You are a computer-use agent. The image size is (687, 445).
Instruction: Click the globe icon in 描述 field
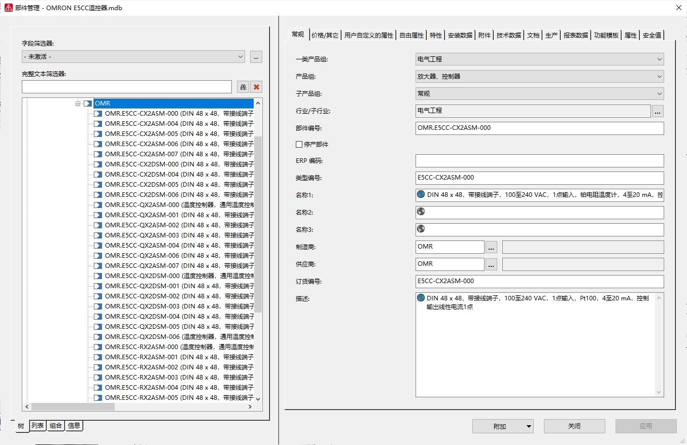click(x=421, y=298)
